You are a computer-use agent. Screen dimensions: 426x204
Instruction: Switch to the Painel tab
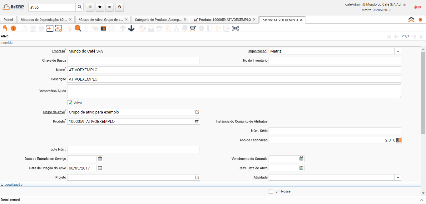pos(8,20)
